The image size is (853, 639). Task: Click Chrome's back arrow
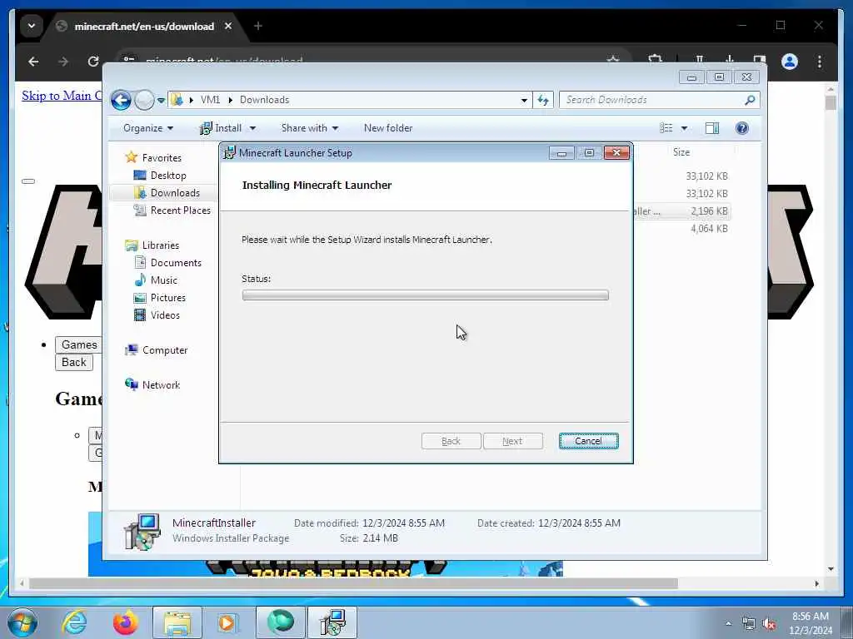click(x=33, y=62)
